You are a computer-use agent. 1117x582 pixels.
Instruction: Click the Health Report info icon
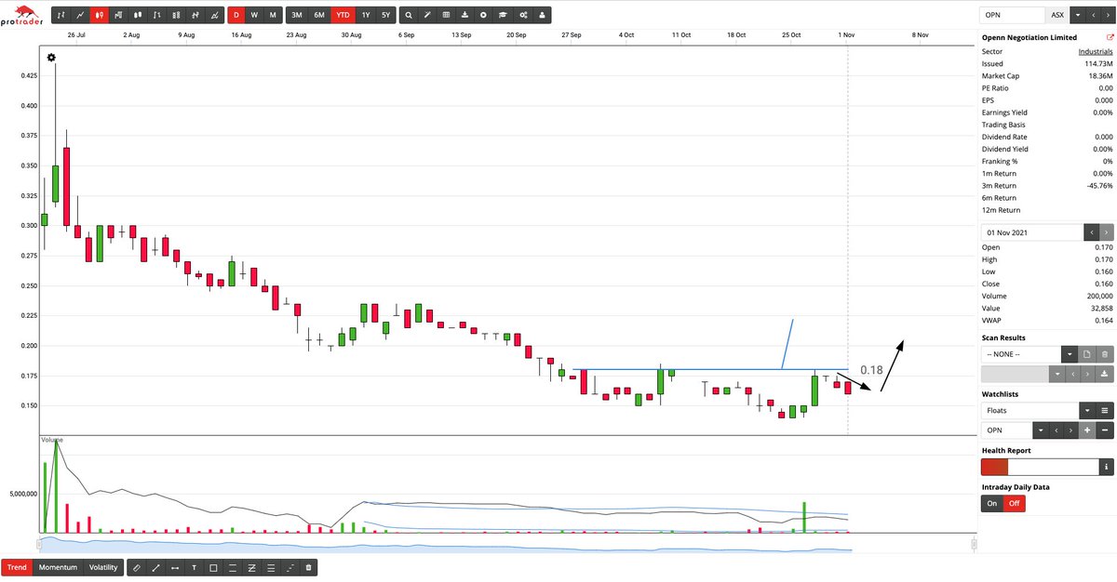pyautogui.click(x=1106, y=467)
